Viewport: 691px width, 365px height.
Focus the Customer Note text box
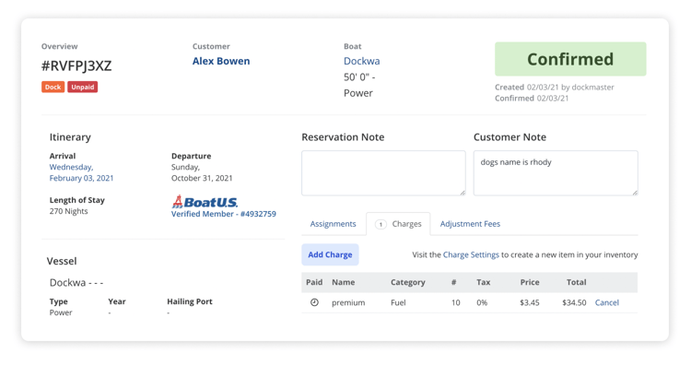click(556, 172)
